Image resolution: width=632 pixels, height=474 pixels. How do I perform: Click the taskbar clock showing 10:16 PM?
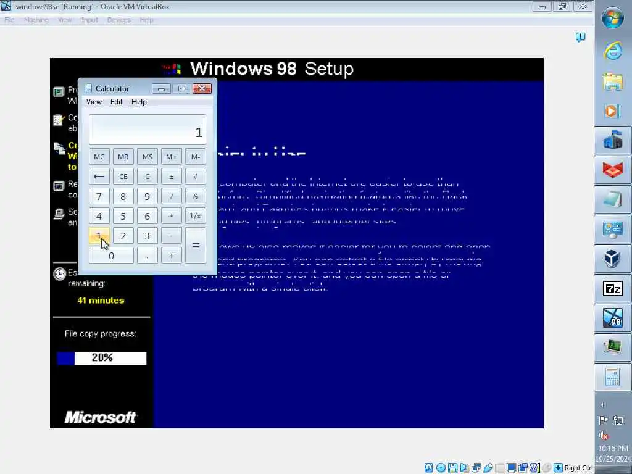[x=613, y=448]
